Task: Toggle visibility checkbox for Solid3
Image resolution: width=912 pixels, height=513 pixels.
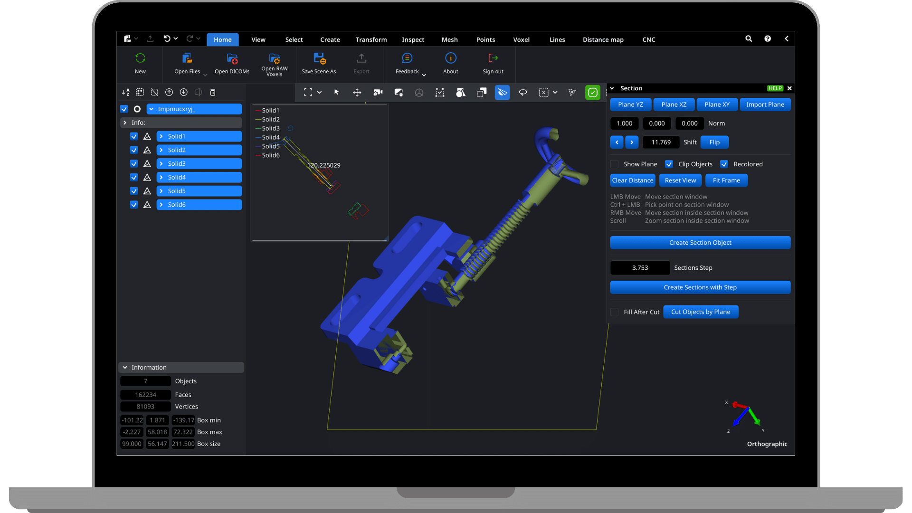Action: [x=134, y=164]
